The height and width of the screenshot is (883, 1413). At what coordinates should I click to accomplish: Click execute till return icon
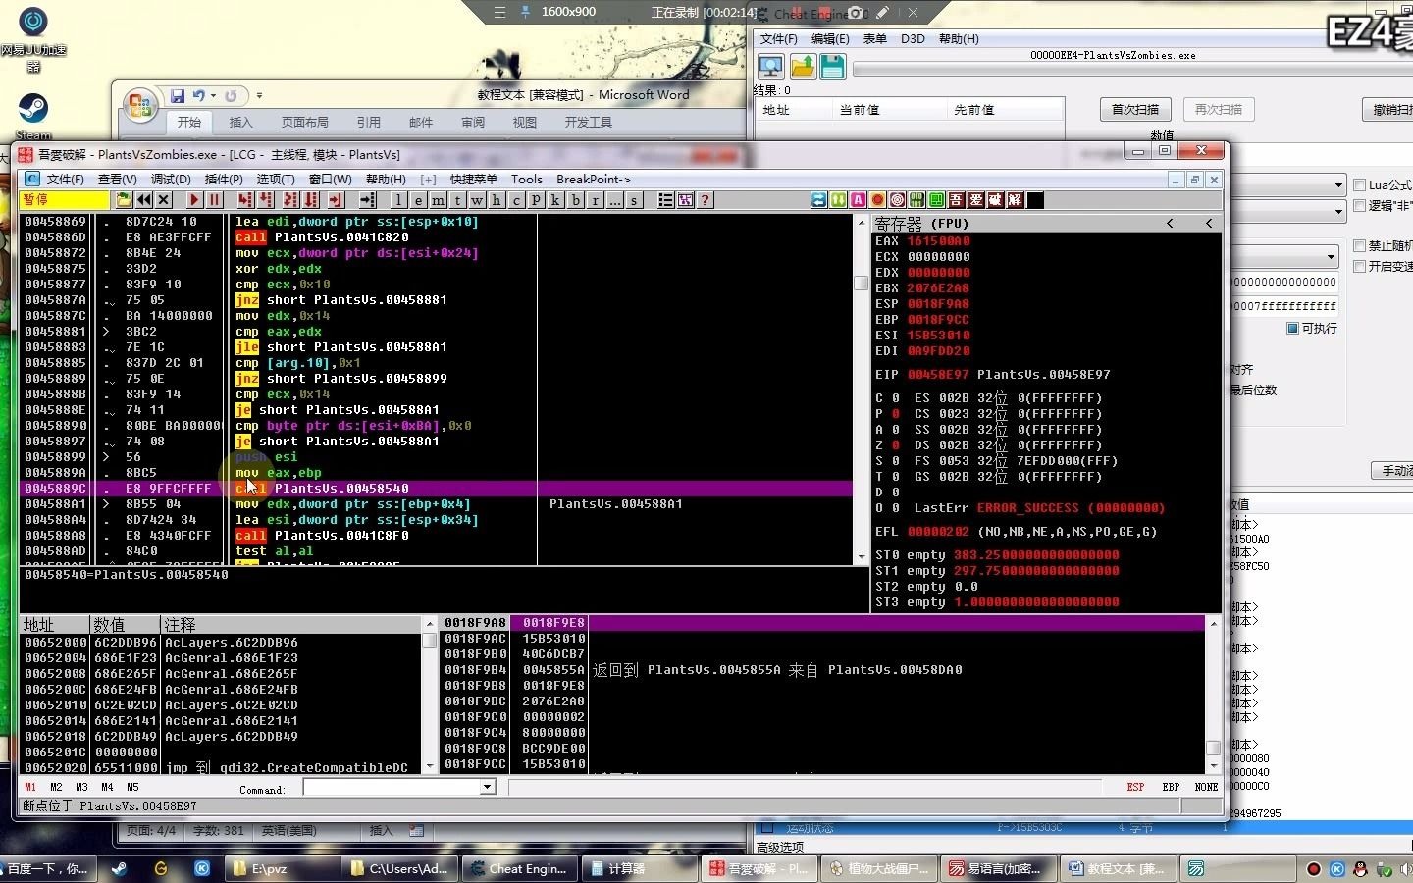[336, 200]
